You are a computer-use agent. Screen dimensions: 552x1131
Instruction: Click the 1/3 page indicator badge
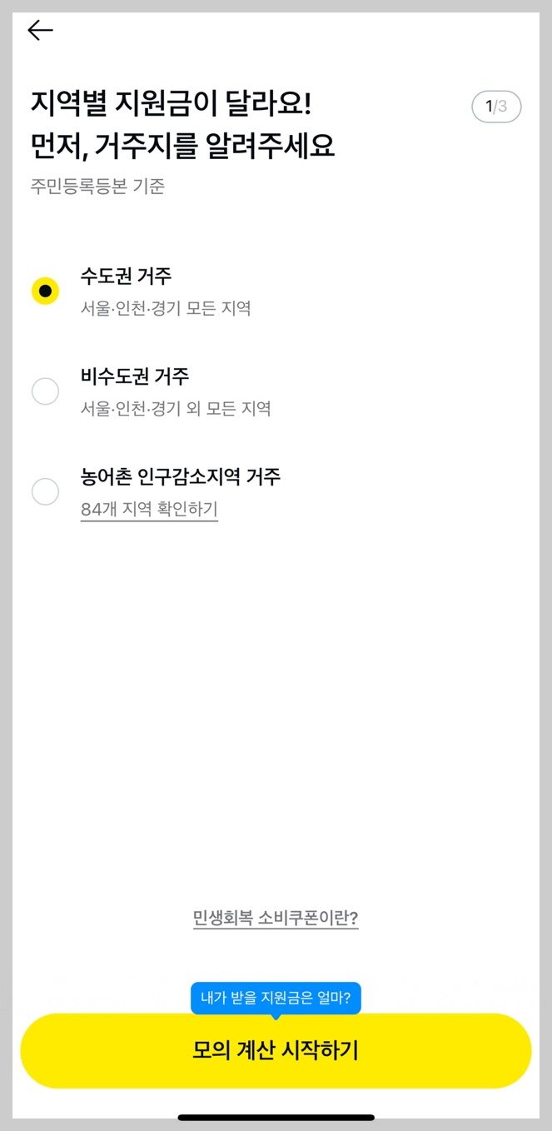click(496, 107)
